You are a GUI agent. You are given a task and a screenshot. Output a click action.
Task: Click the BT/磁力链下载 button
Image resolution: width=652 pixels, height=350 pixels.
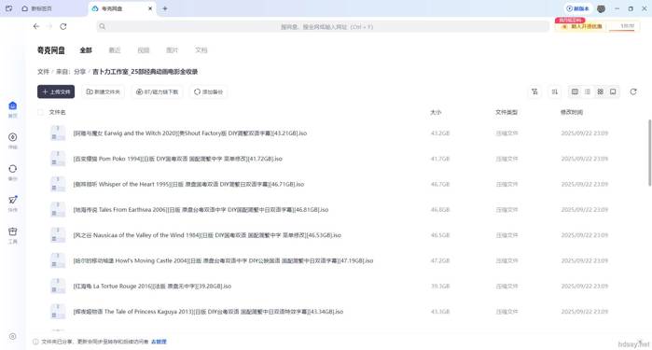[158, 91]
